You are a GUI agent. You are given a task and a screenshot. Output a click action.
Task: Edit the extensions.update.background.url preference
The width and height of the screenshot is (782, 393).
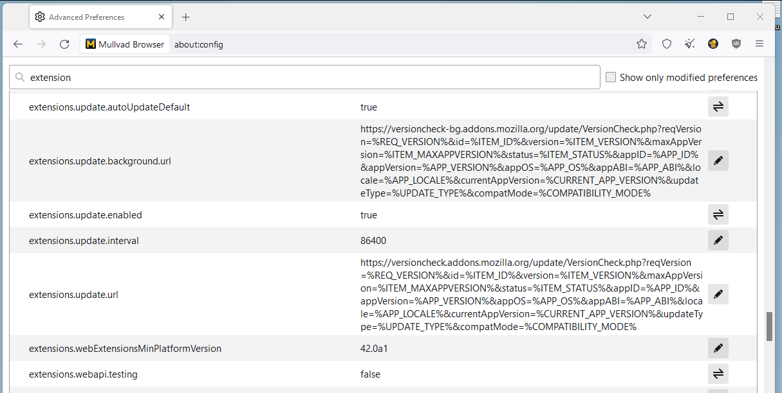tap(718, 161)
